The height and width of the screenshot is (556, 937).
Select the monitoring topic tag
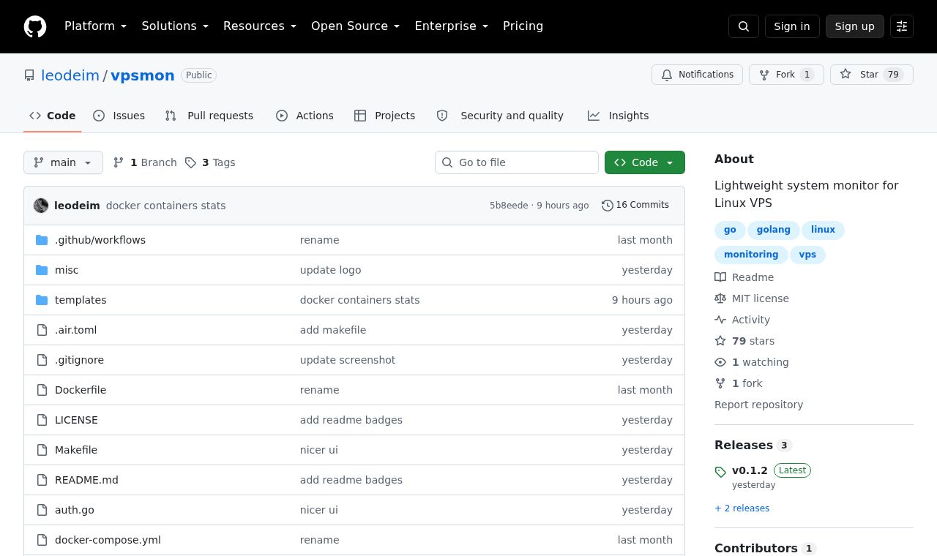coord(751,255)
